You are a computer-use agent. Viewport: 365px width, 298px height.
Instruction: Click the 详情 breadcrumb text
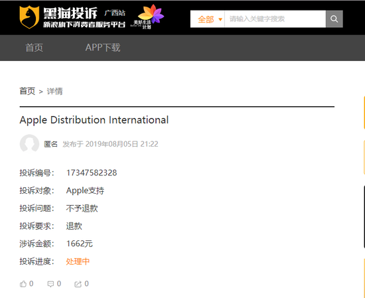coord(54,91)
